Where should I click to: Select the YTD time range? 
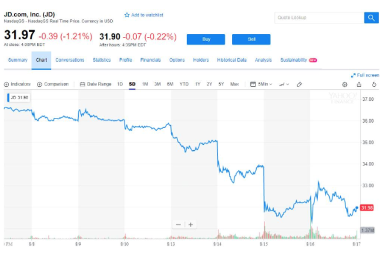184,85
